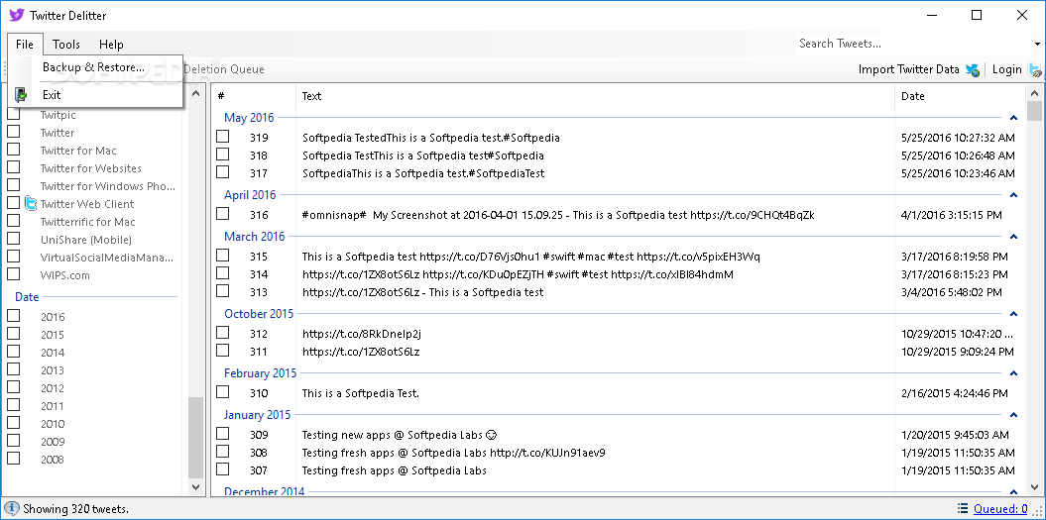The height and width of the screenshot is (520, 1046).
Task: Select the checkbox for tweet 318
Action: click(223, 155)
